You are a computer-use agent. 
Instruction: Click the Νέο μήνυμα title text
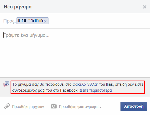pyautogui.click(x=18, y=7)
